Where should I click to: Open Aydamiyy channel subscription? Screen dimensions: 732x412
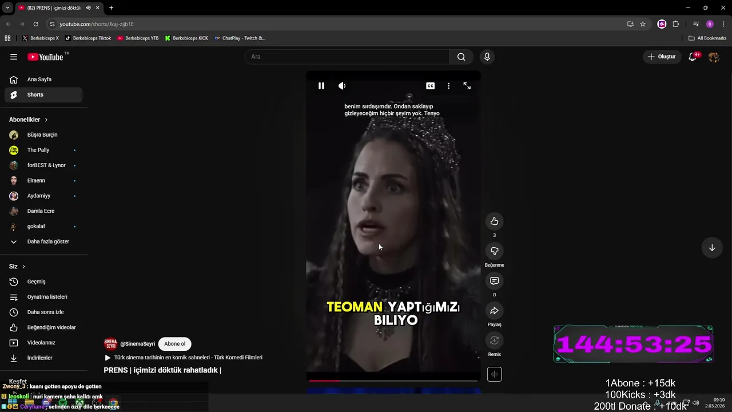tap(43, 196)
